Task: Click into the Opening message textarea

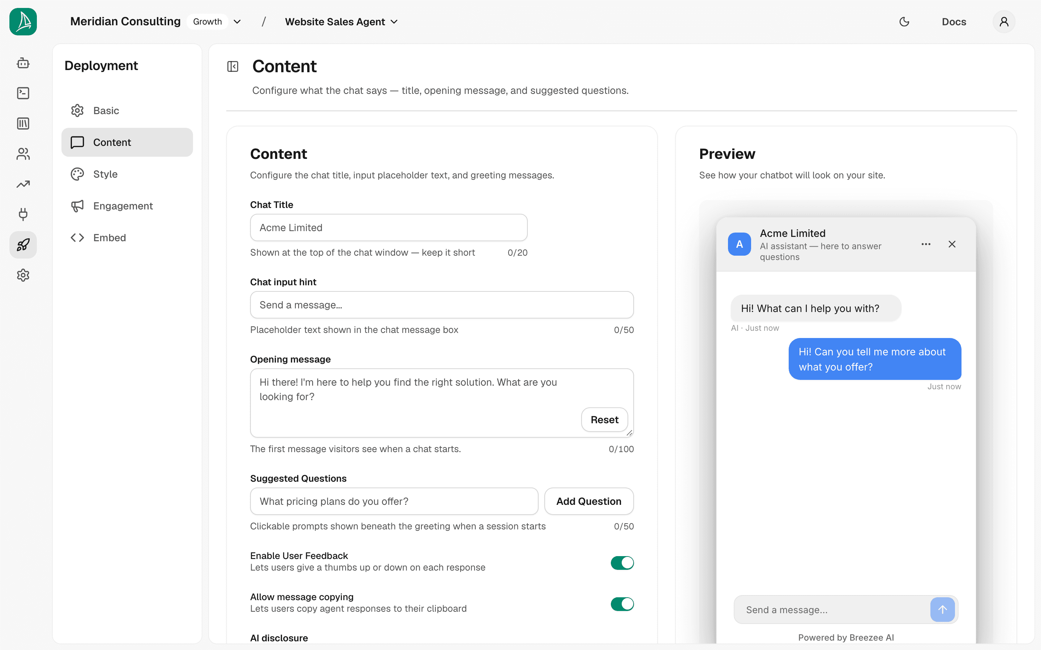Action: click(442, 403)
